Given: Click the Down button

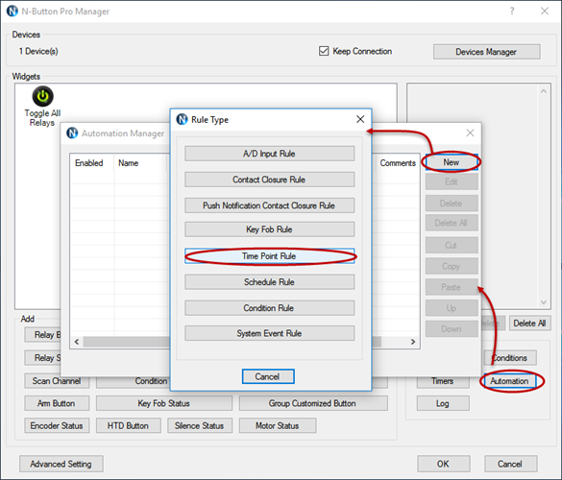Looking at the screenshot, I should (x=452, y=329).
